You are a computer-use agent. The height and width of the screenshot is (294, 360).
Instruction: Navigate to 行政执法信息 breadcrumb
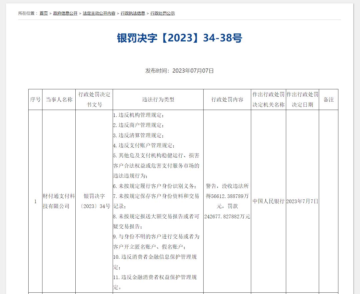(x=133, y=13)
